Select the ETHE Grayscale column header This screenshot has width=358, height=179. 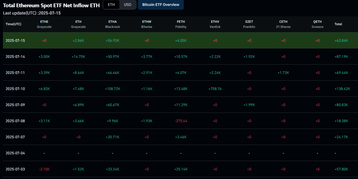(44, 24)
